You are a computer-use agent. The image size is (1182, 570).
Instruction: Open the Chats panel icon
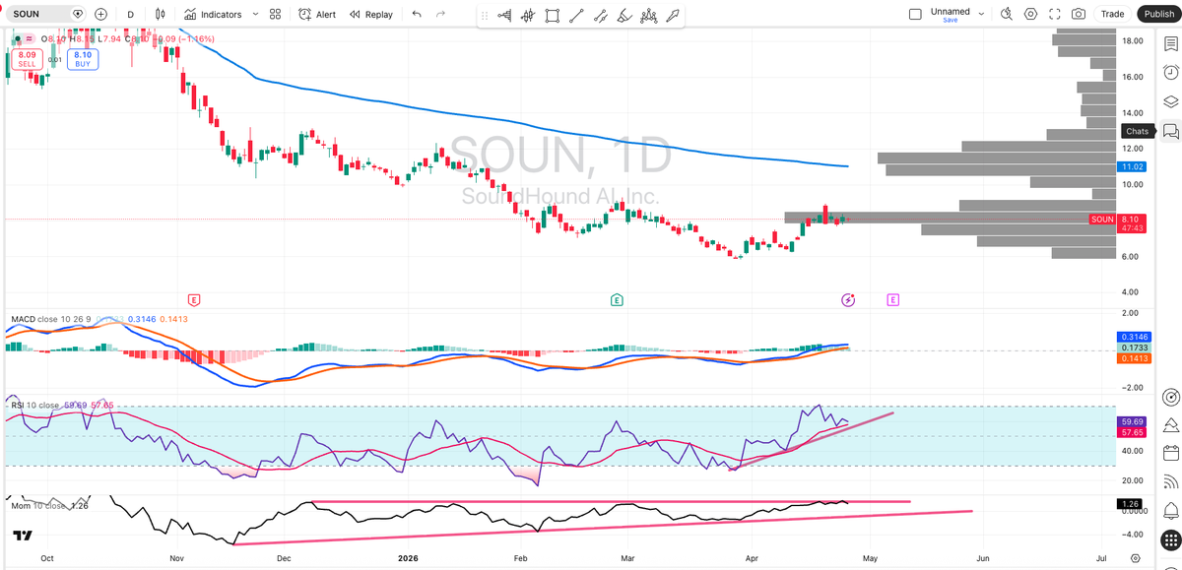[x=1170, y=131]
